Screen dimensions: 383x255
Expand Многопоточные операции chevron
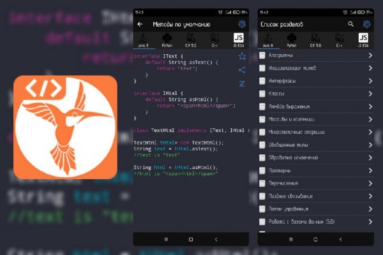370,132
